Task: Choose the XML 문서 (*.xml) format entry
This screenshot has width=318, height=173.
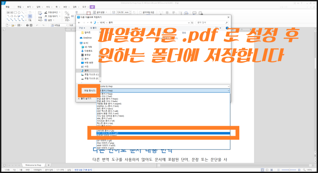Action: 163,118
